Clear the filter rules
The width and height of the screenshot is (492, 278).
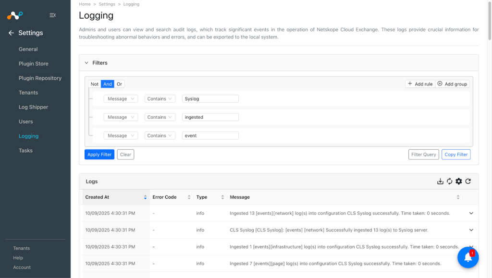coord(125,155)
